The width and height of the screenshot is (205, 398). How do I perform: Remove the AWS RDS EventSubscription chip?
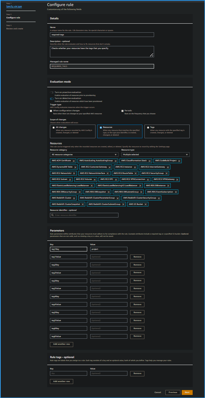click(x=176, y=192)
